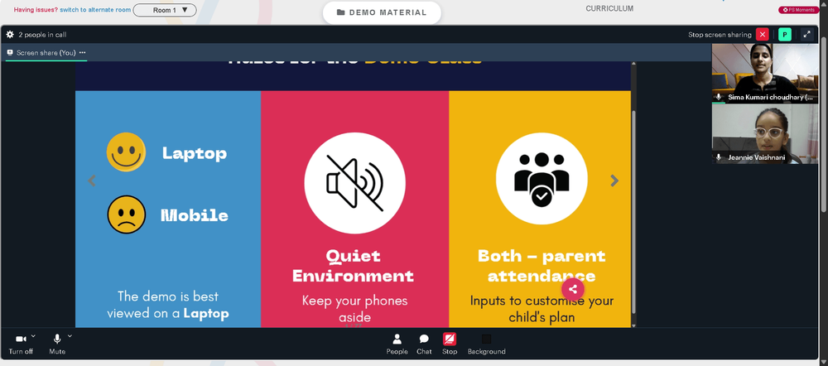Click 'Keep your phones aside' text
The image size is (828, 366).
(355, 308)
